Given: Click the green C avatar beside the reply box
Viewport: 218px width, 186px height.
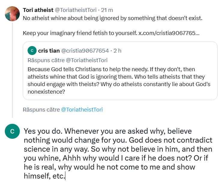Looking at the screenshot, I should pos(12,131).
